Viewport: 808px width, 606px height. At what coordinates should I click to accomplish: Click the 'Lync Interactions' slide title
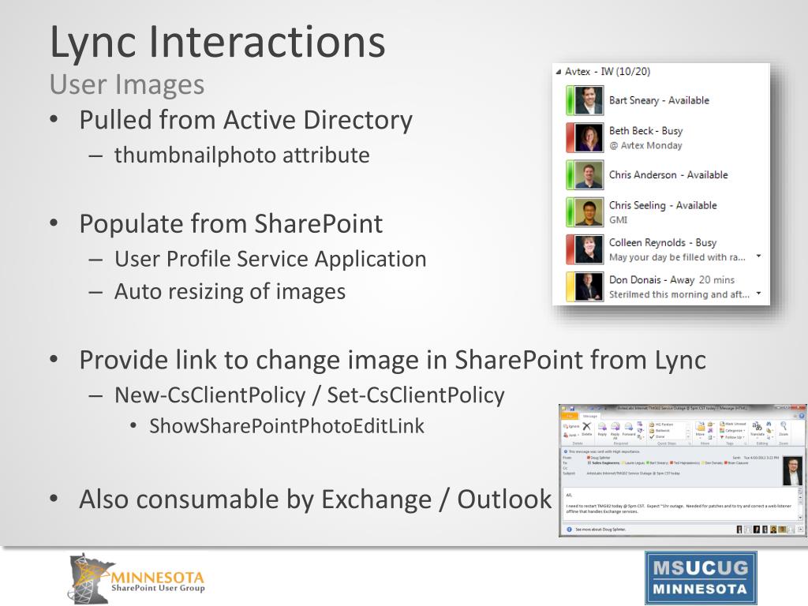[x=218, y=43]
